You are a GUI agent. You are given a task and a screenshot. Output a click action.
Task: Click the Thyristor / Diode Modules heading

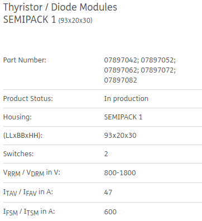click(x=60, y=8)
